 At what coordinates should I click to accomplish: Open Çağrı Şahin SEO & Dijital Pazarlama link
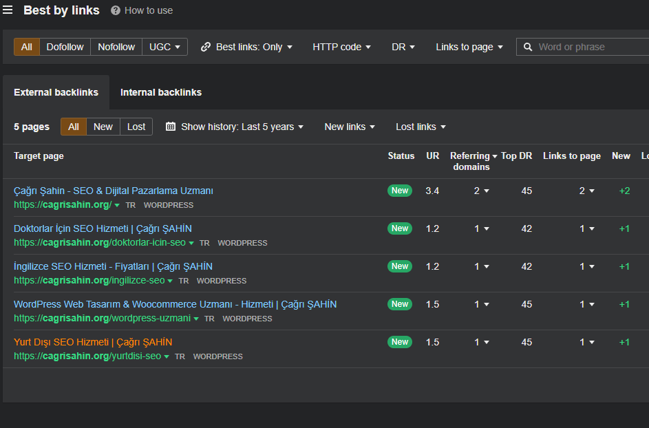pyautogui.click(x=114, y=191)
